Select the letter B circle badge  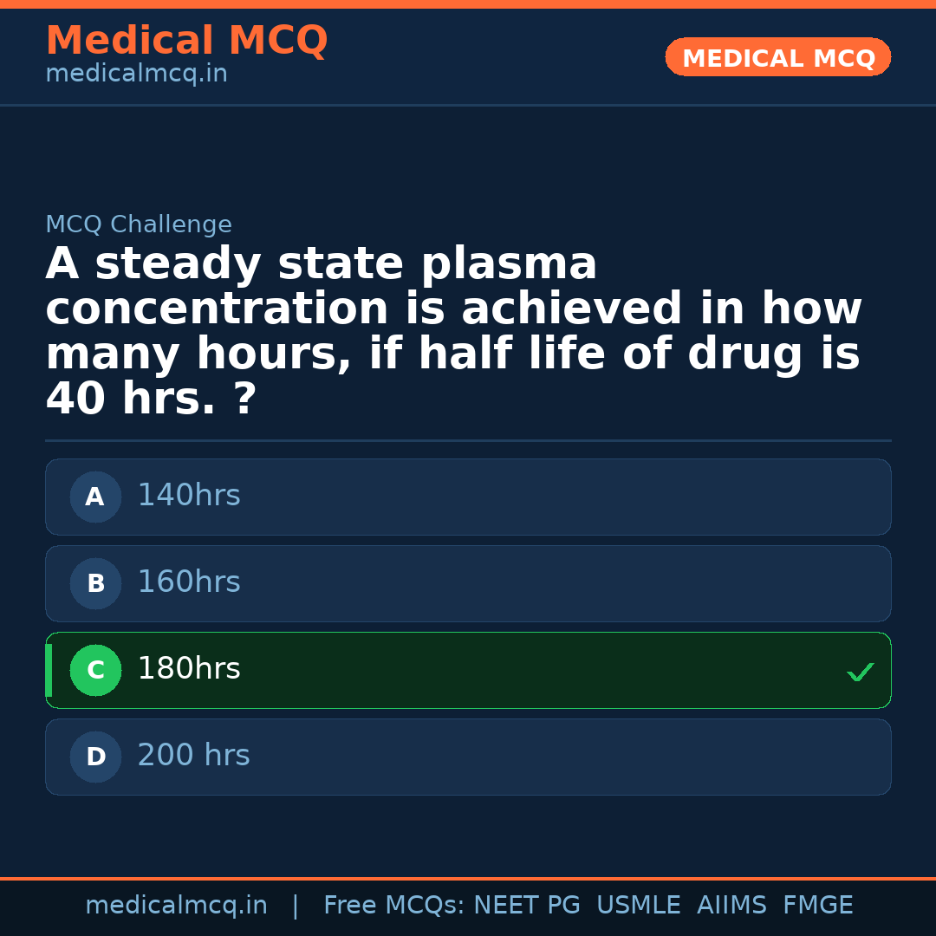tap(95, 584)
